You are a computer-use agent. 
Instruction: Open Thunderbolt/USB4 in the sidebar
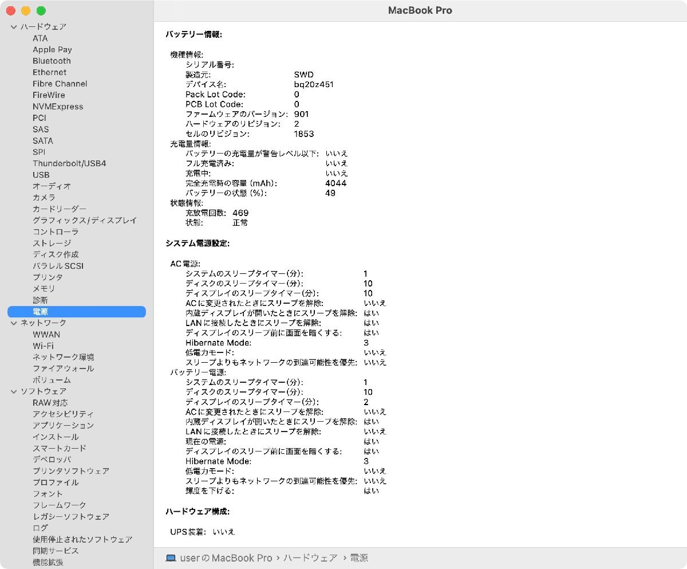(69, 163)
